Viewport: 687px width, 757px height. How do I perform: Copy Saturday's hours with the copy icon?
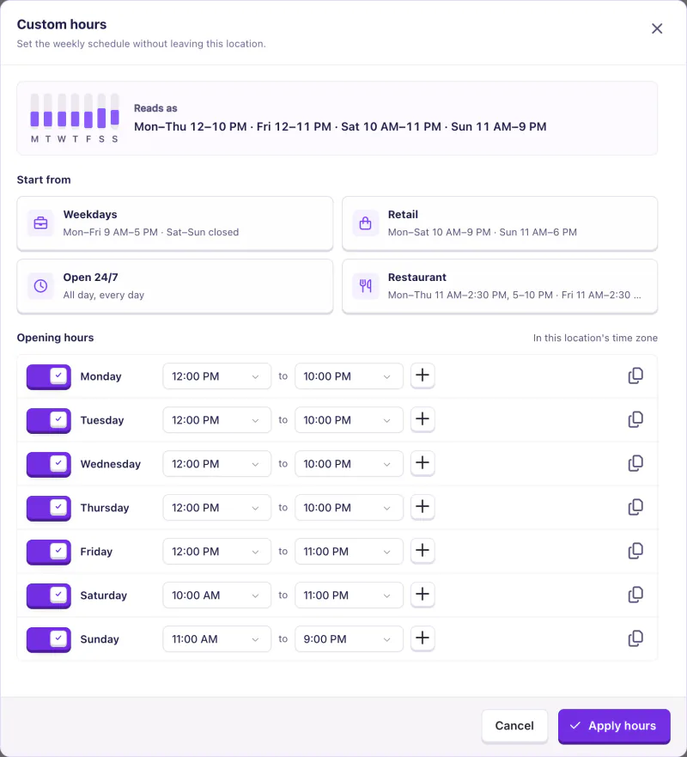tap(635, 595)
